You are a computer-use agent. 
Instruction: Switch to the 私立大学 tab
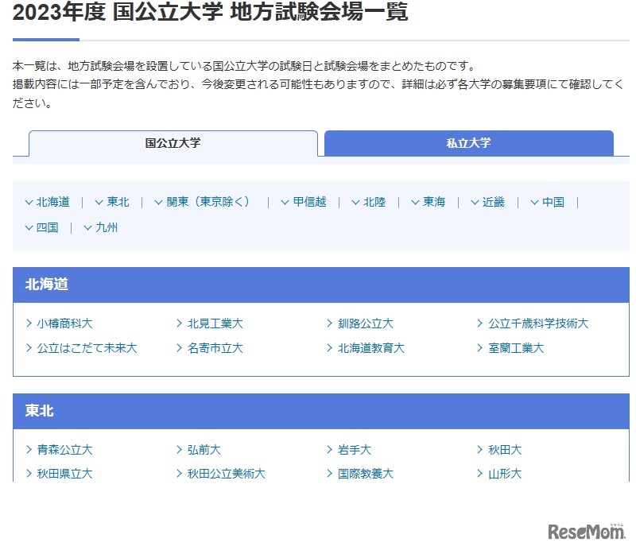point(469,143)
